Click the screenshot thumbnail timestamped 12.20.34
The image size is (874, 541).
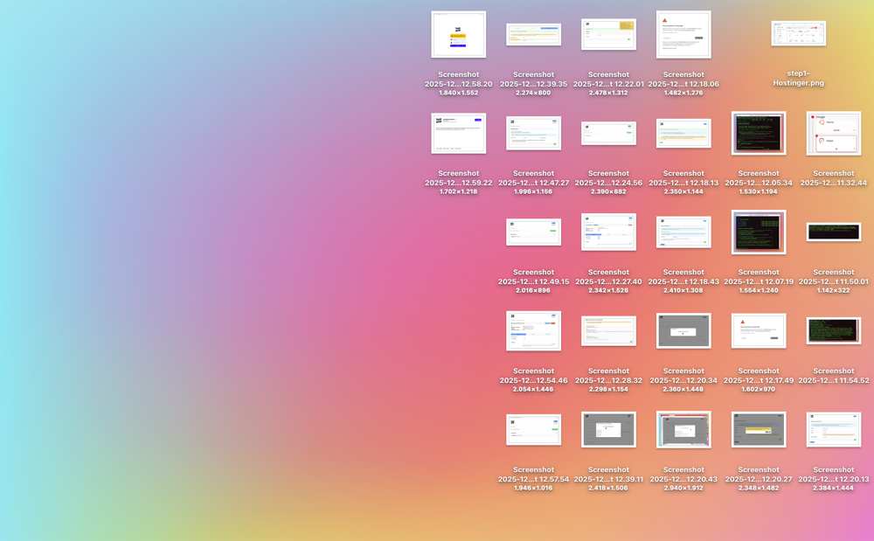683,330
